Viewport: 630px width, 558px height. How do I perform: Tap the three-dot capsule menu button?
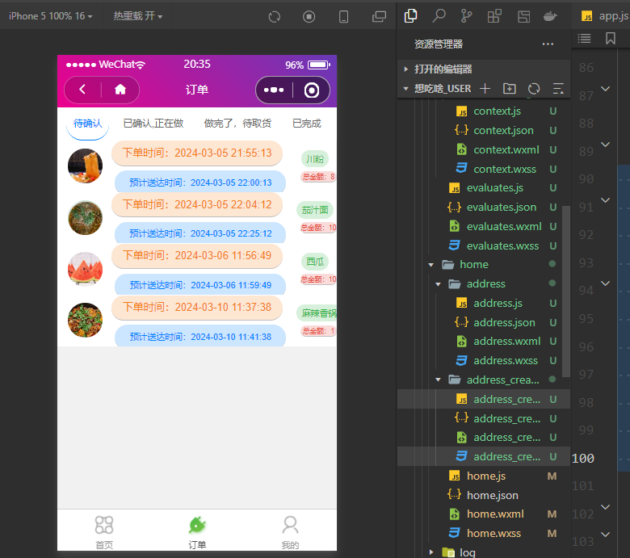tap(274, 90)
